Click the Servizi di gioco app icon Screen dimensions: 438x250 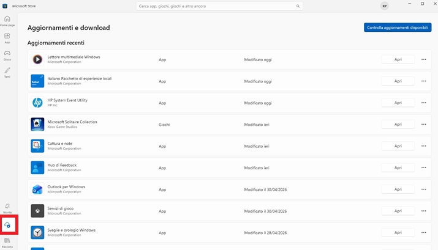pyautogui.click(x=37, y=211)
